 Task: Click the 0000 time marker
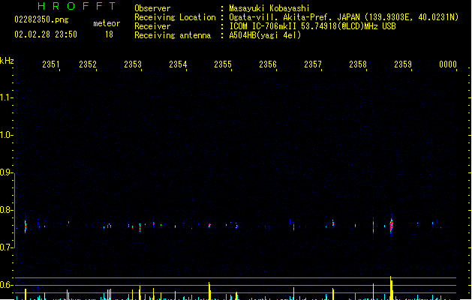[448, 64]
